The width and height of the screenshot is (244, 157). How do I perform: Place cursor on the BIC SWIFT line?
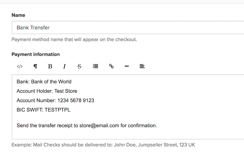click(43, 110)
